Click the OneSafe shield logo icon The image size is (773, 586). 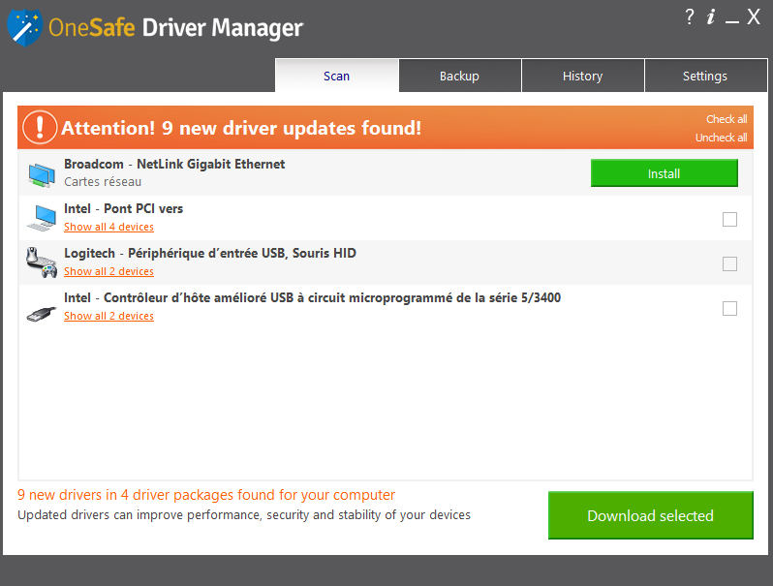point(24,28)
